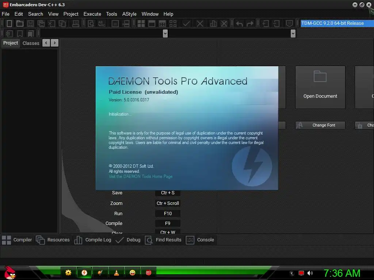Click the Compile four-squares toolbar icon
The width and height of the screenshot is (374, 280).
coord(141,23)
